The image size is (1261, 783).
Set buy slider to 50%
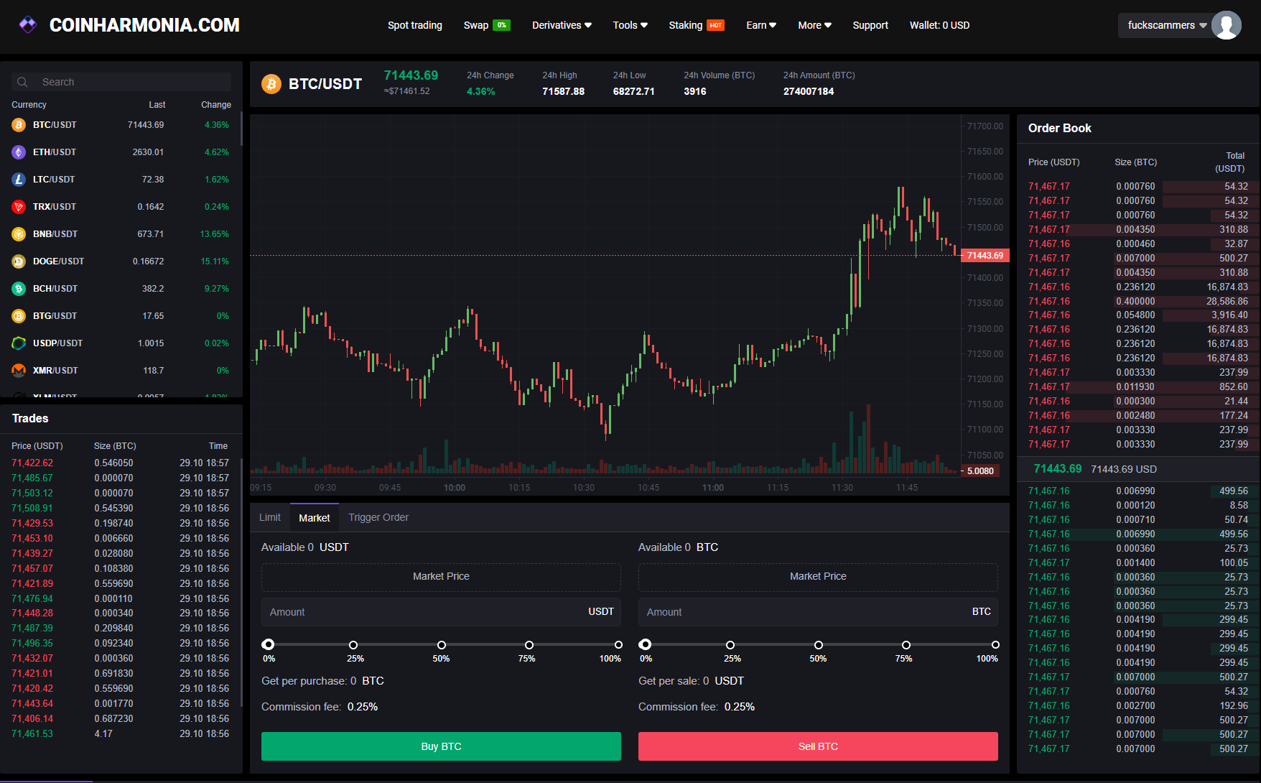click(442, 645)
